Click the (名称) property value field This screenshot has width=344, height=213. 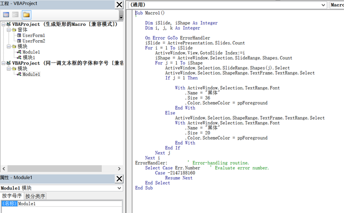(69, 203)
